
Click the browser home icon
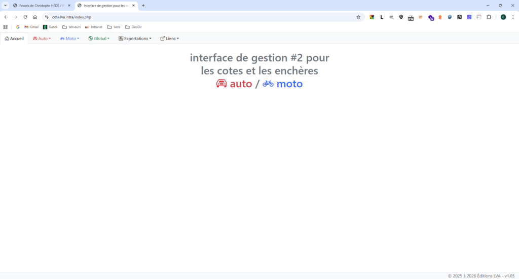point(35,17)
